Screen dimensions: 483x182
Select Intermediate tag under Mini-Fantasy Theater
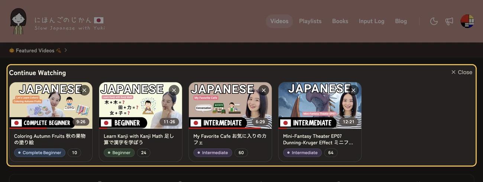click(302, 153)
